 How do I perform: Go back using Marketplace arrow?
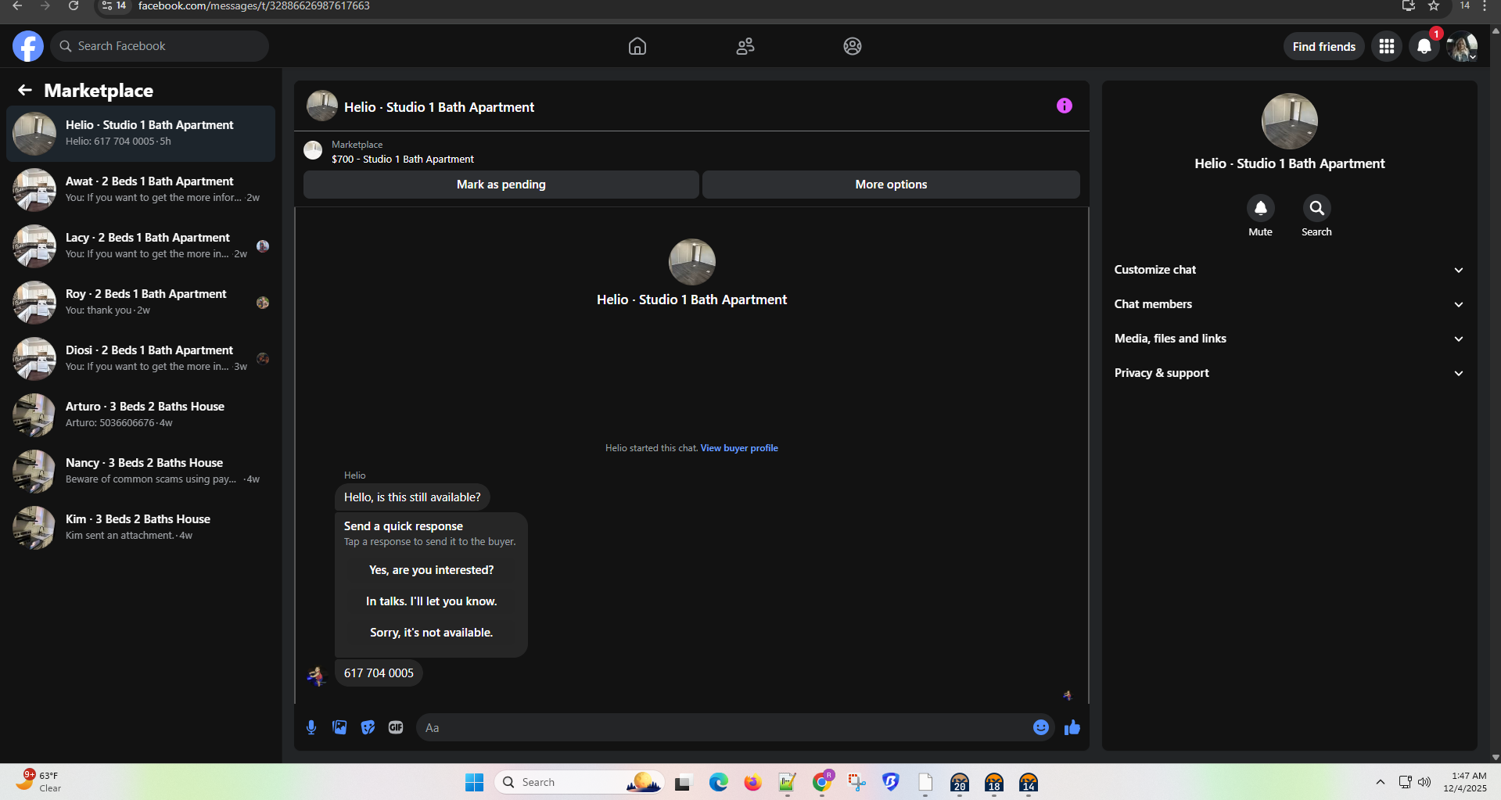coord(25,90)
